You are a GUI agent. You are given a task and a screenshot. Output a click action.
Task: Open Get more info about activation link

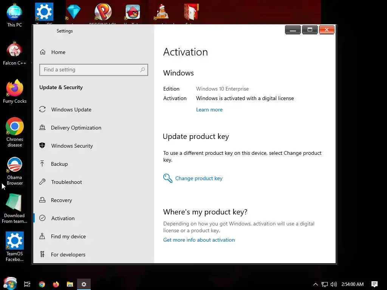pos(199,240)
